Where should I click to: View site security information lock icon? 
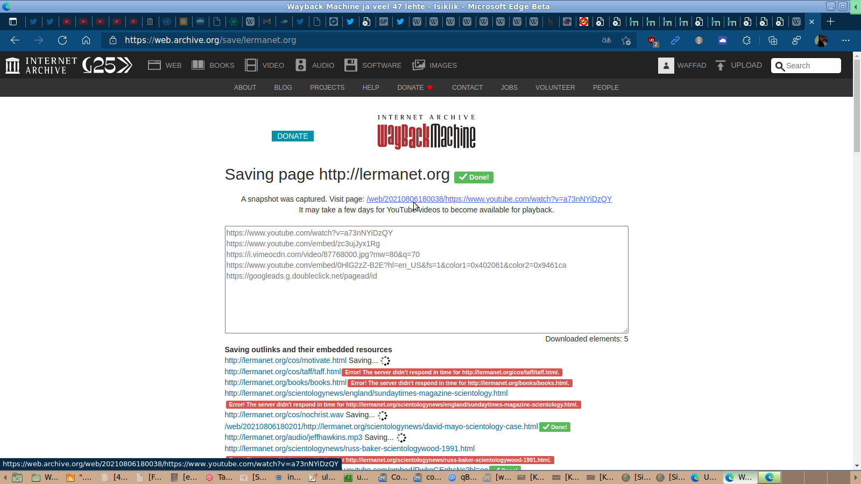(112, 40)
